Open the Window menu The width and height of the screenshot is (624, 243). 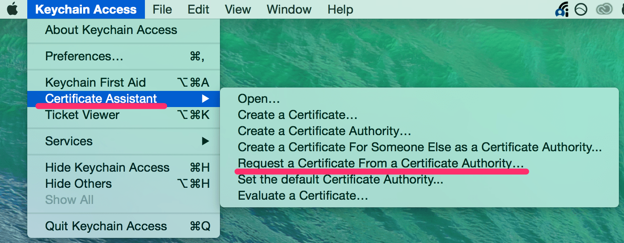(289, 9)
